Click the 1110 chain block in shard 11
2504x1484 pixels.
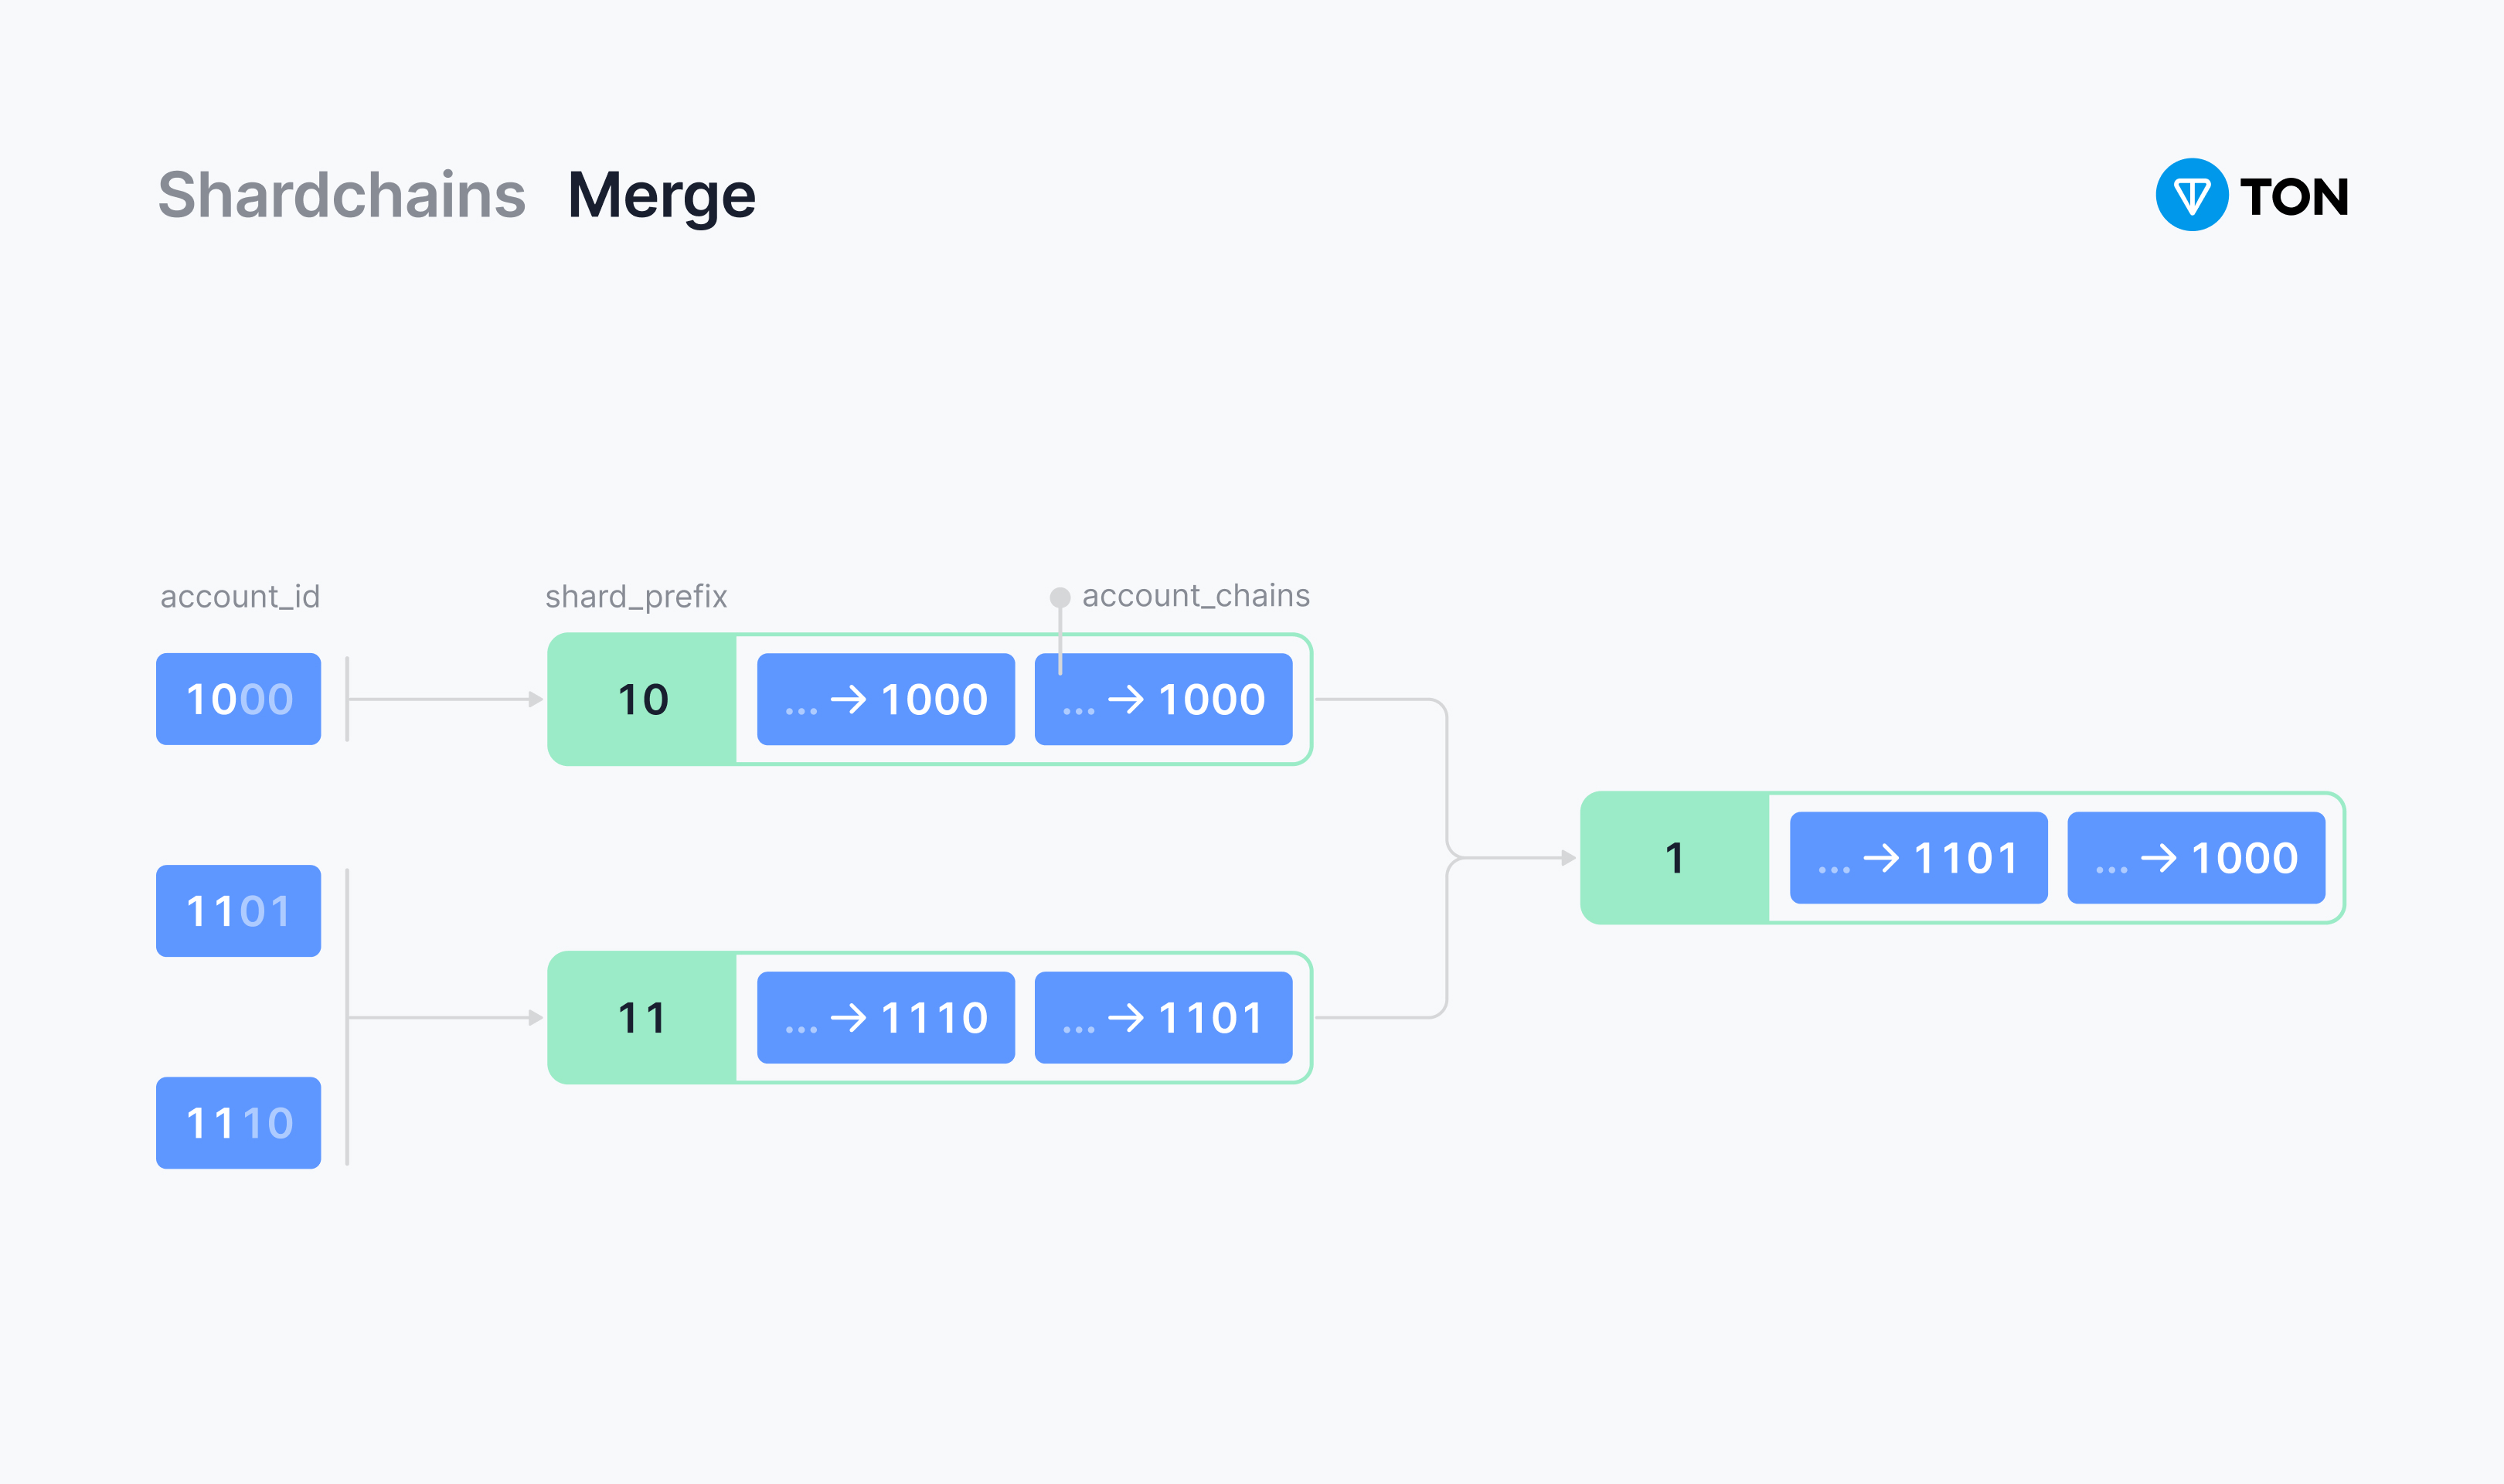tap(886, 1017)
